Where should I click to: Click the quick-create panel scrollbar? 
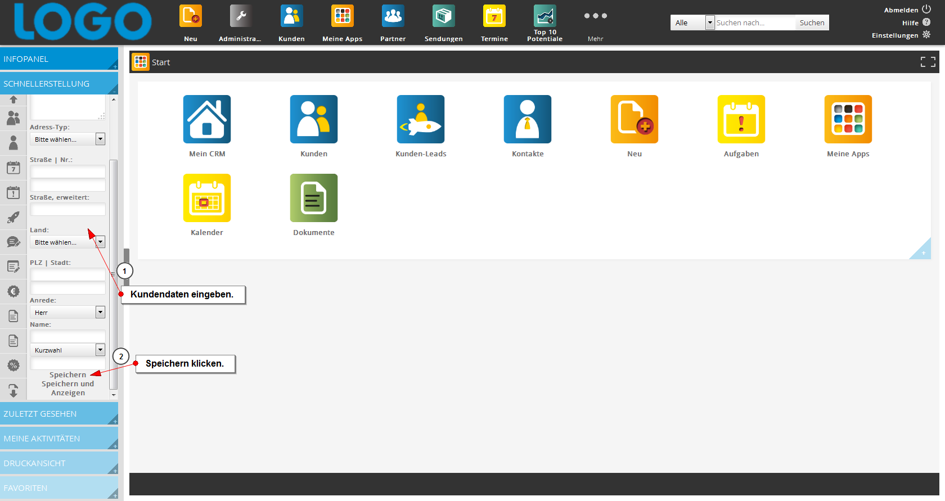point(114,270)
